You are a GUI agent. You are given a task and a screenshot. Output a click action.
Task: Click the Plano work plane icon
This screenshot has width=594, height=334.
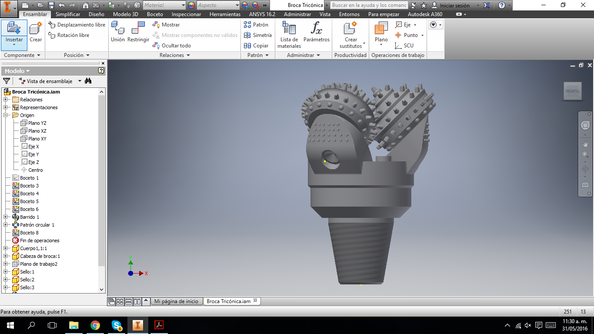381,29
